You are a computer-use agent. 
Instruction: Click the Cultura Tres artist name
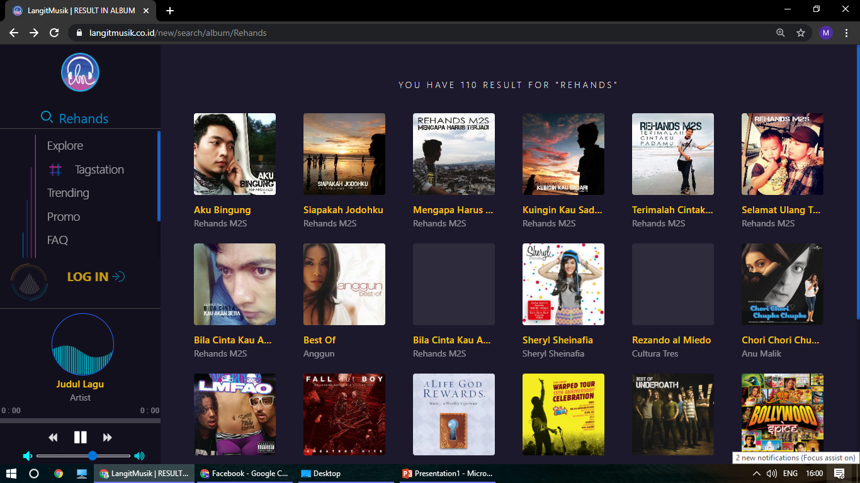click(655, 353)
